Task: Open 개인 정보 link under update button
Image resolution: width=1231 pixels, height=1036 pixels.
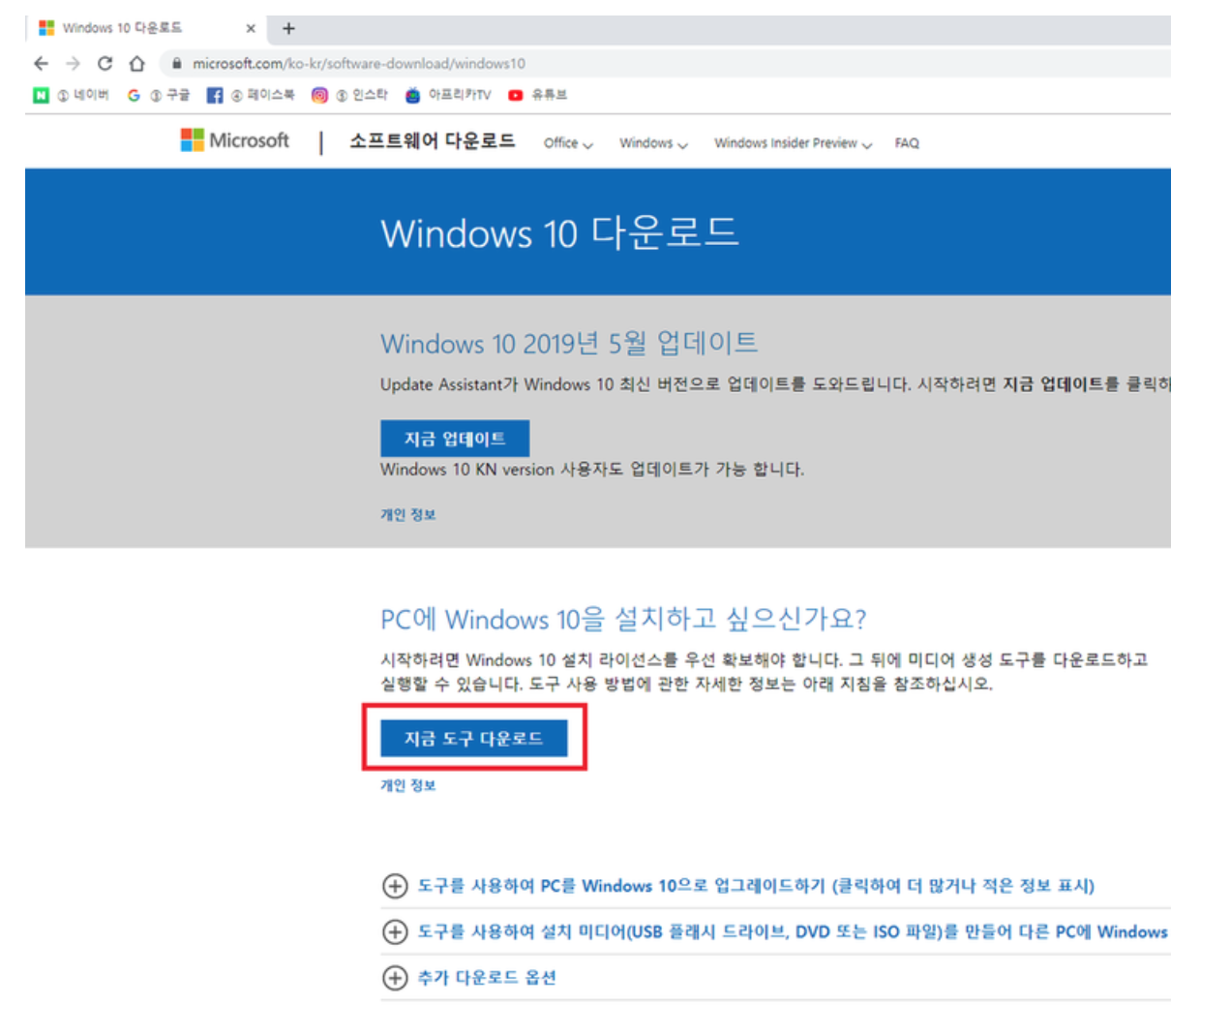Action: point(407,515)
